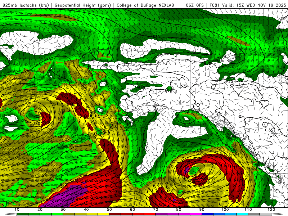The height and width of the screenshot is (216, 288).
Task: Click the 'Valid: 15Z WED NOV 19 2025' text
Action: pyautogui.click(x=254, y=5)
